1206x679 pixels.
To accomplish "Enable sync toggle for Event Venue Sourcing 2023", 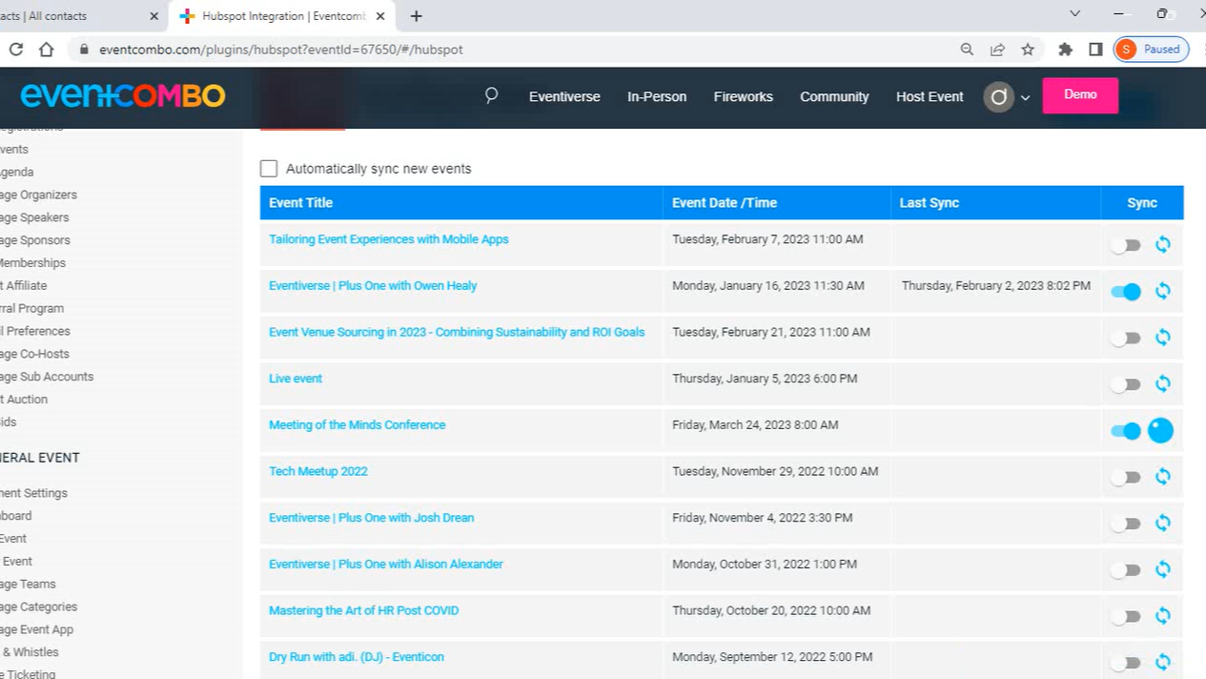I will 1126,338.
